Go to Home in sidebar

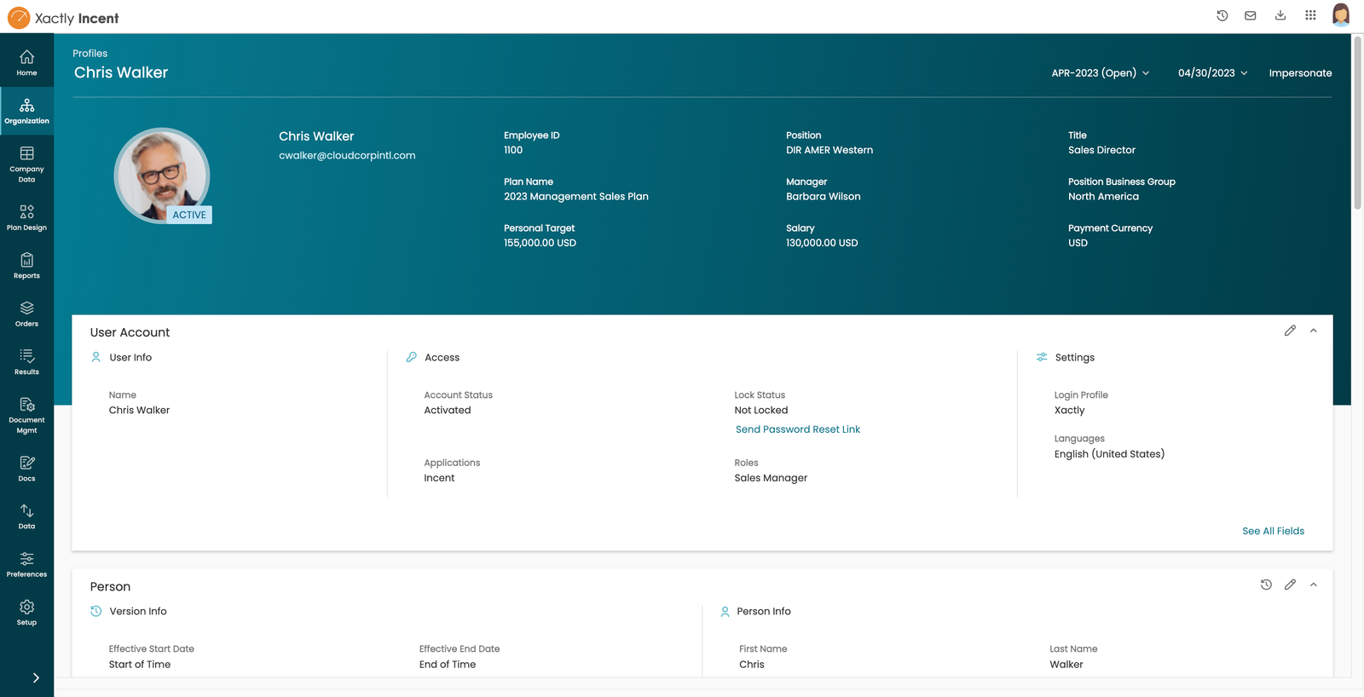coord(26,62)
